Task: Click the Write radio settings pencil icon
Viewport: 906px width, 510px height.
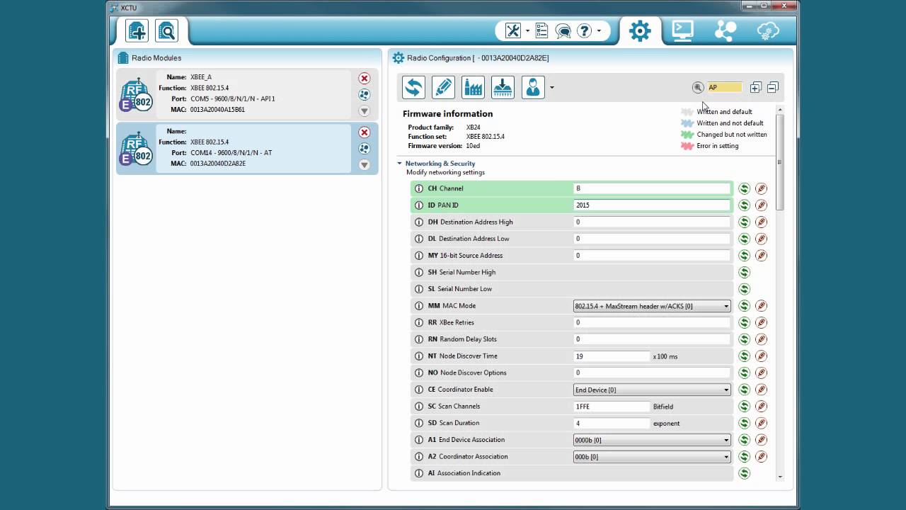Action: pyautogui.click(x=443, y=87)
